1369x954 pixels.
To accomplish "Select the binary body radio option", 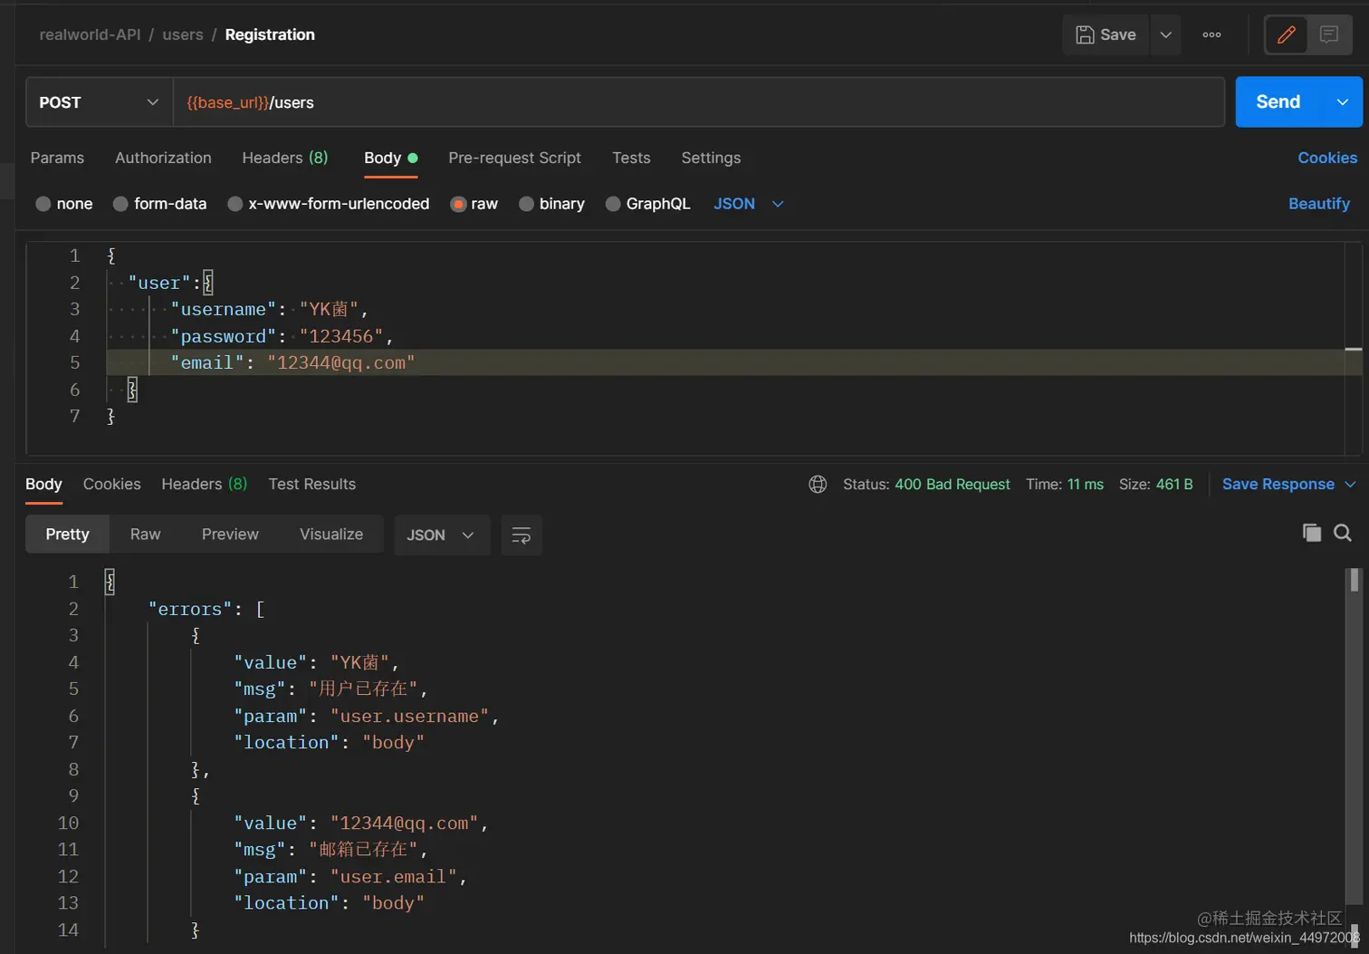I will (526, 204).
